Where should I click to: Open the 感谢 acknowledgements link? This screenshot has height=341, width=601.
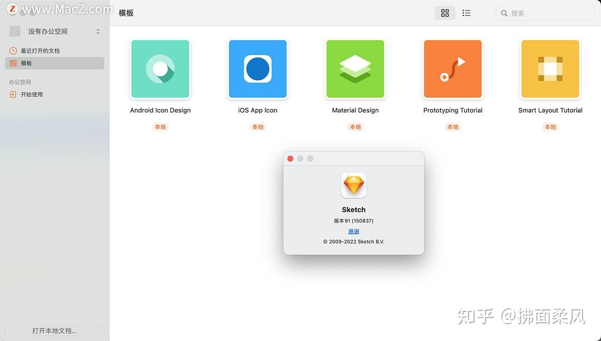pyautogui.click(x=353, y=231)
